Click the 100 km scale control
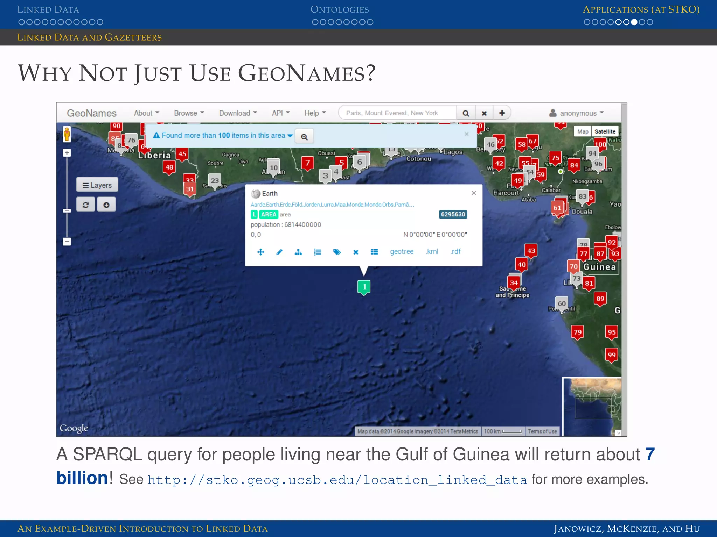717x537 pixels. tap(503, 431)
